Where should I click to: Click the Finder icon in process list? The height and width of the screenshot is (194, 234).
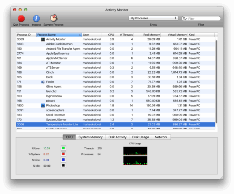coord(43,81)
